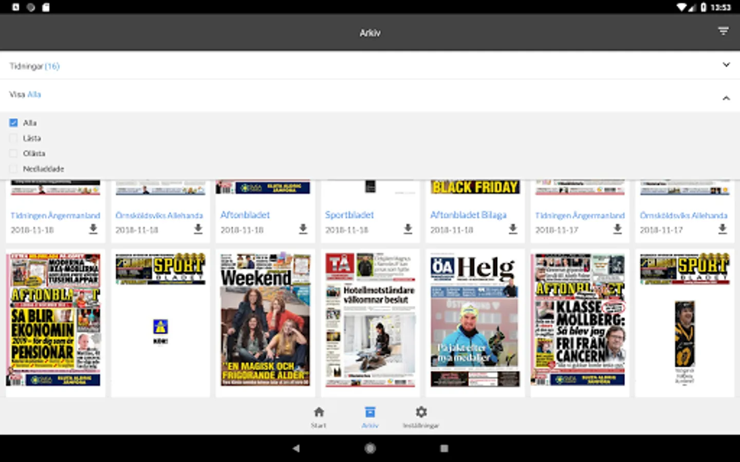This screenshot has width=740, height=462.
Task: Go to Start home tab
Action: pyautogui.click(x=319, y=417)
